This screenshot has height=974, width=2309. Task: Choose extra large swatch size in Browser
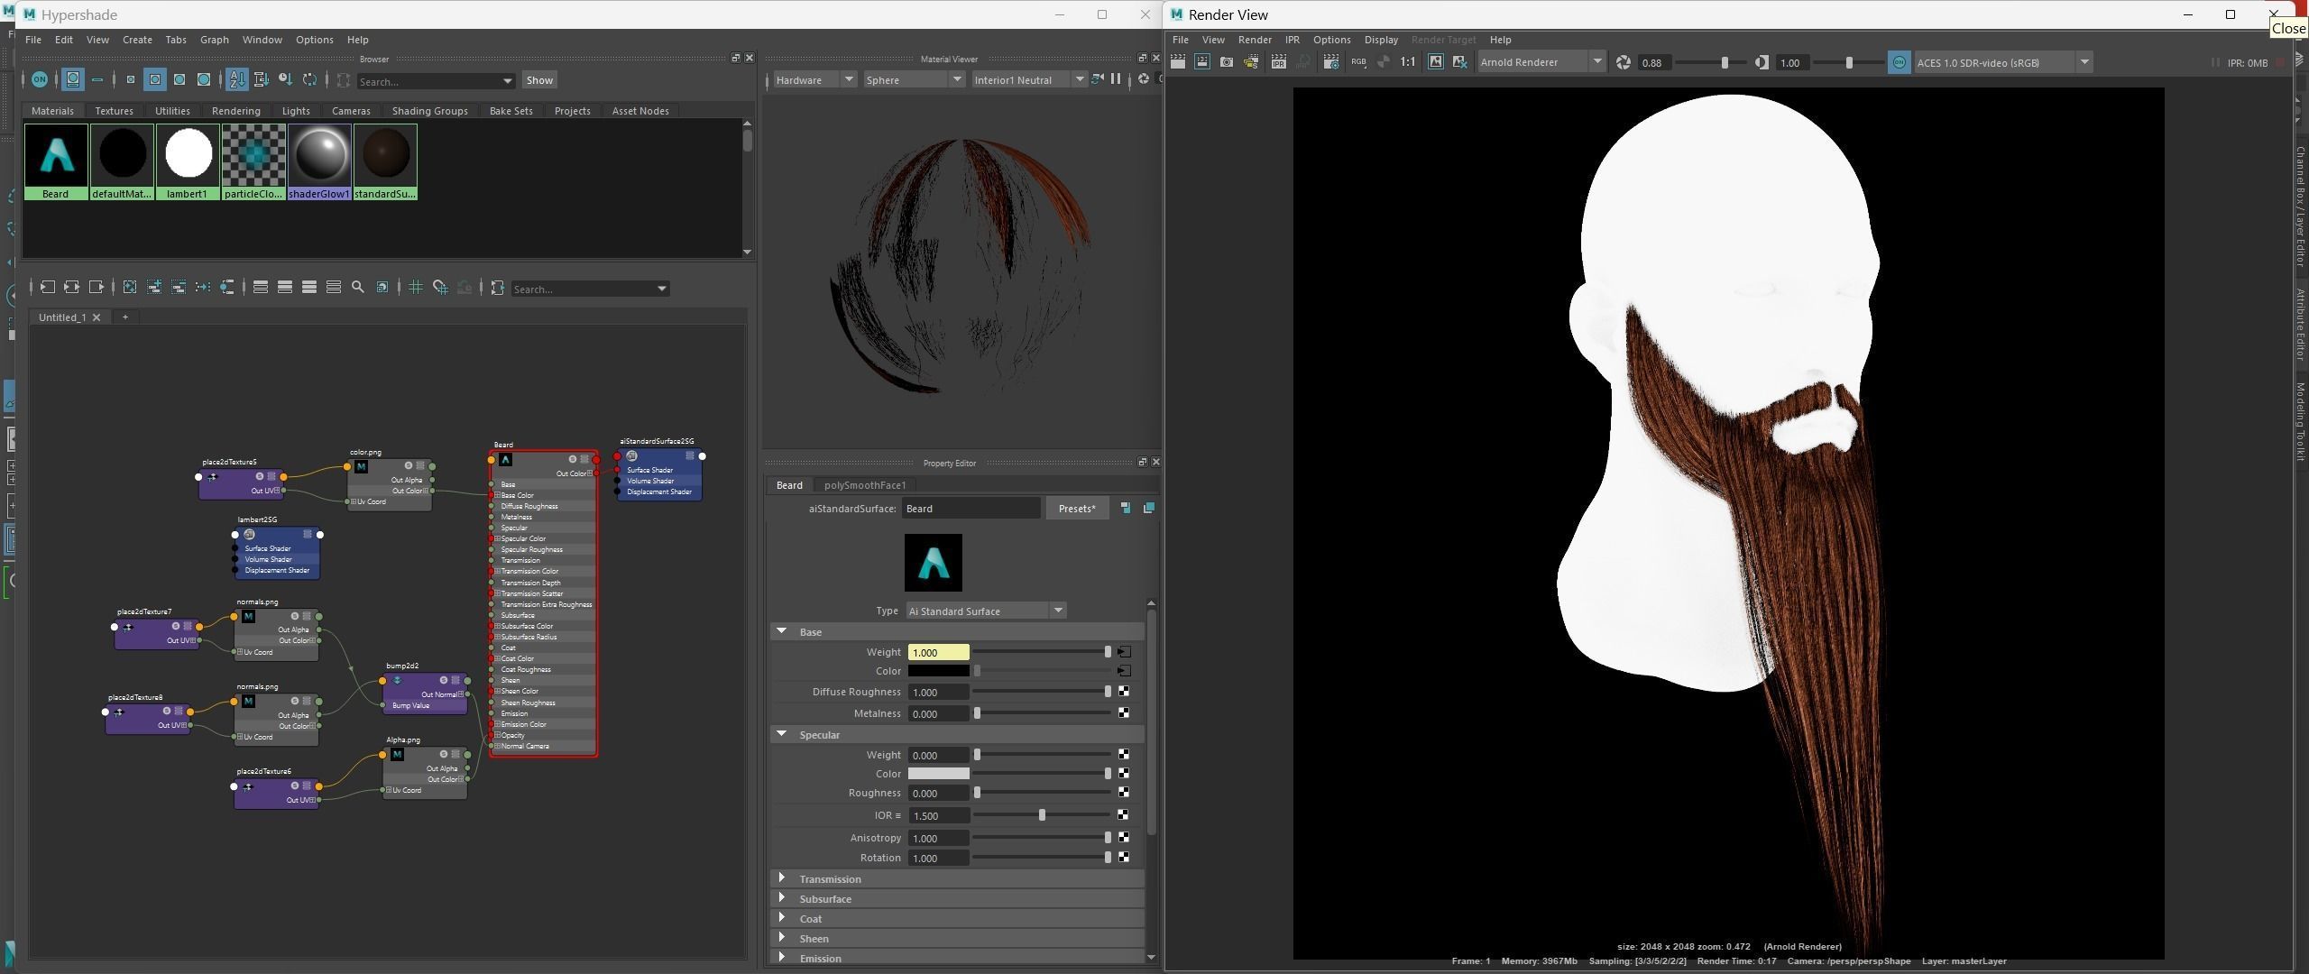(204, 80)
